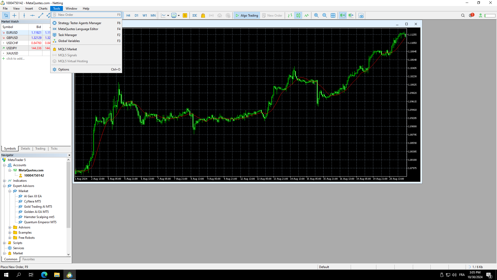The image size is (497, 280).
Task: Open File Explorer from taskbar
Action: [x=57, y=275]
